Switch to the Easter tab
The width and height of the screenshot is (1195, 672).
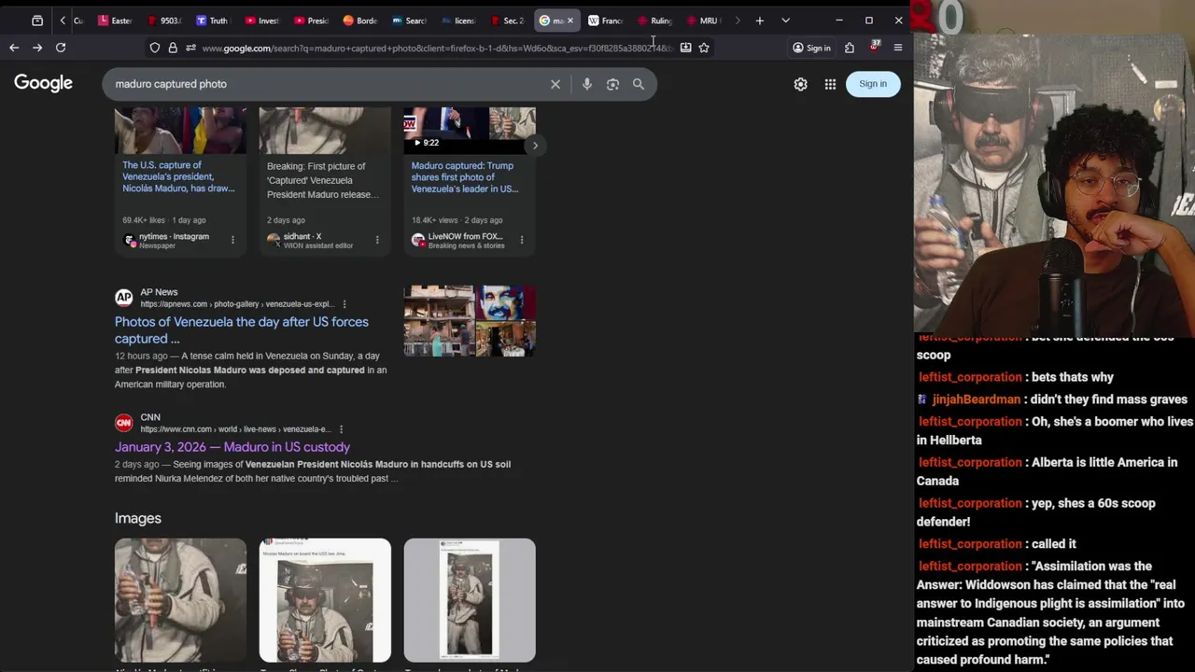pos(115,21)
